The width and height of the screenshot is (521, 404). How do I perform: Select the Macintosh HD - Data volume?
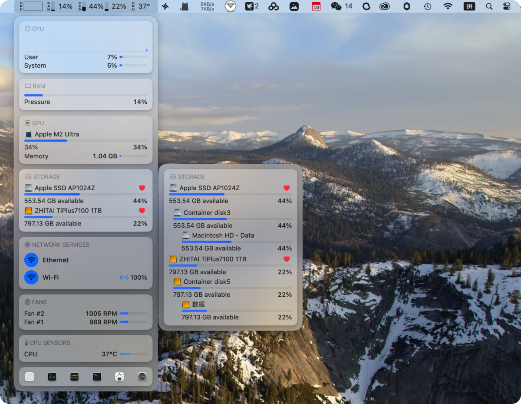tap(237, 242)
